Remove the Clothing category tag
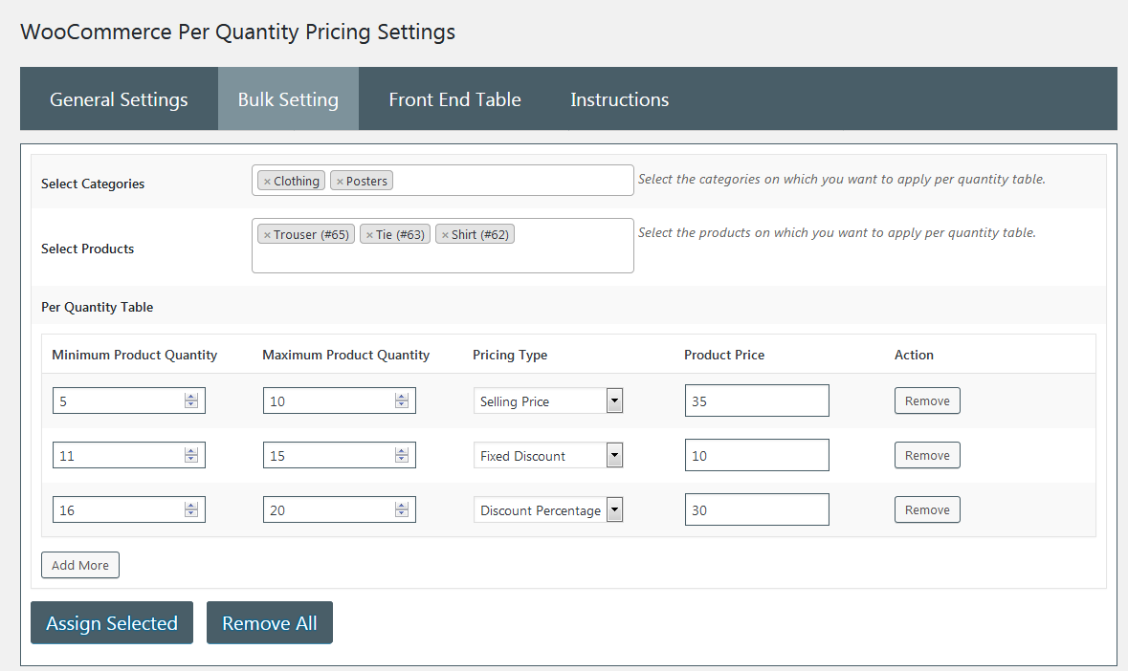Viewport: 1128px width, 671px height. click(267, 180)
